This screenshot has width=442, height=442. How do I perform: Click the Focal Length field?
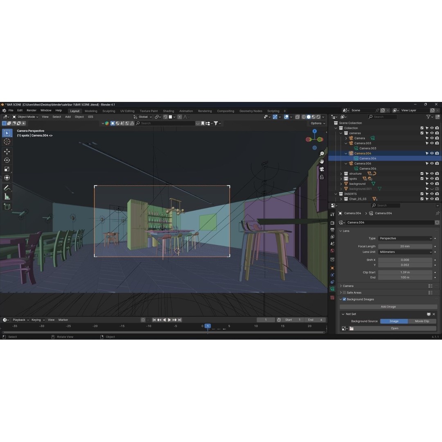[405, 246]
